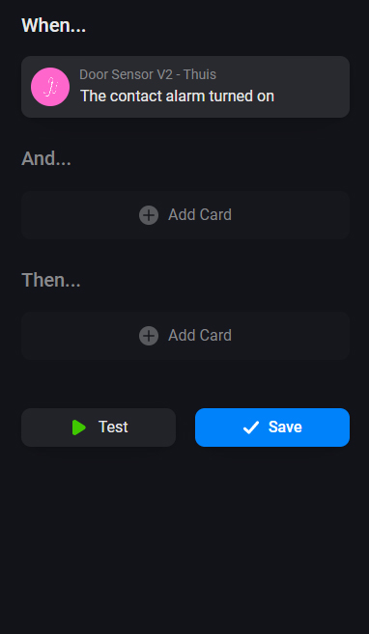Add a condition card in And section
This screenshot has width=369, height=634.
pos(185,215)
